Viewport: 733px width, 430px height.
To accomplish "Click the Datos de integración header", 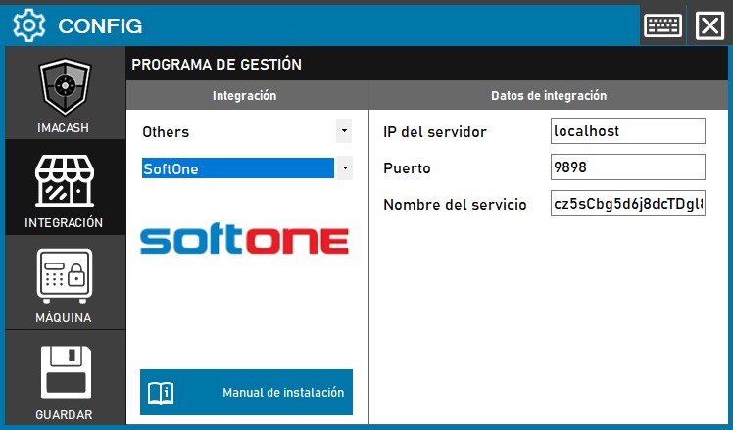I will [x=548, y=96].
